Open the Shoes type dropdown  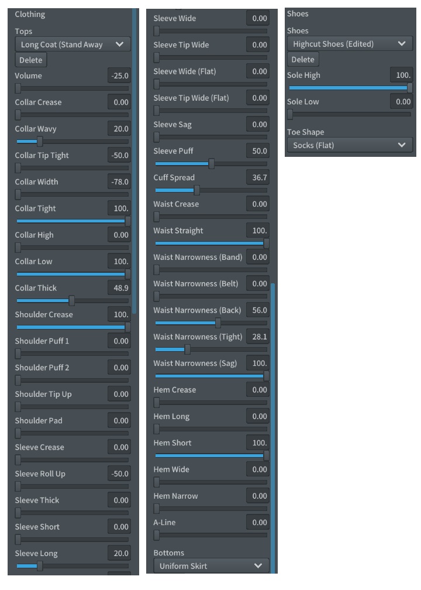[x=350, y=43]
